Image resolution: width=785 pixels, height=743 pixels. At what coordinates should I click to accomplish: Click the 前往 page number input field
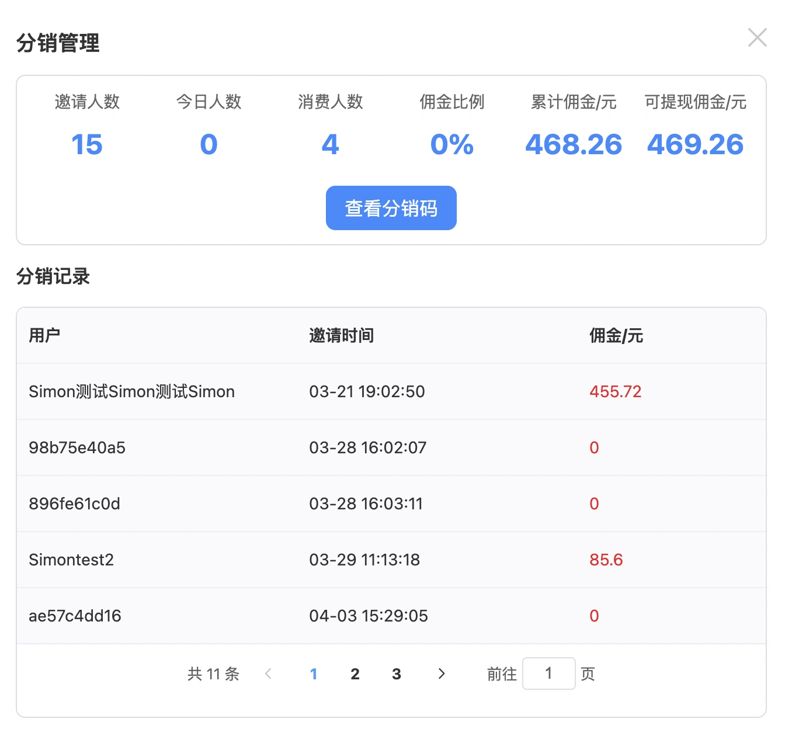pyautogui.click(x=549, y=673)
